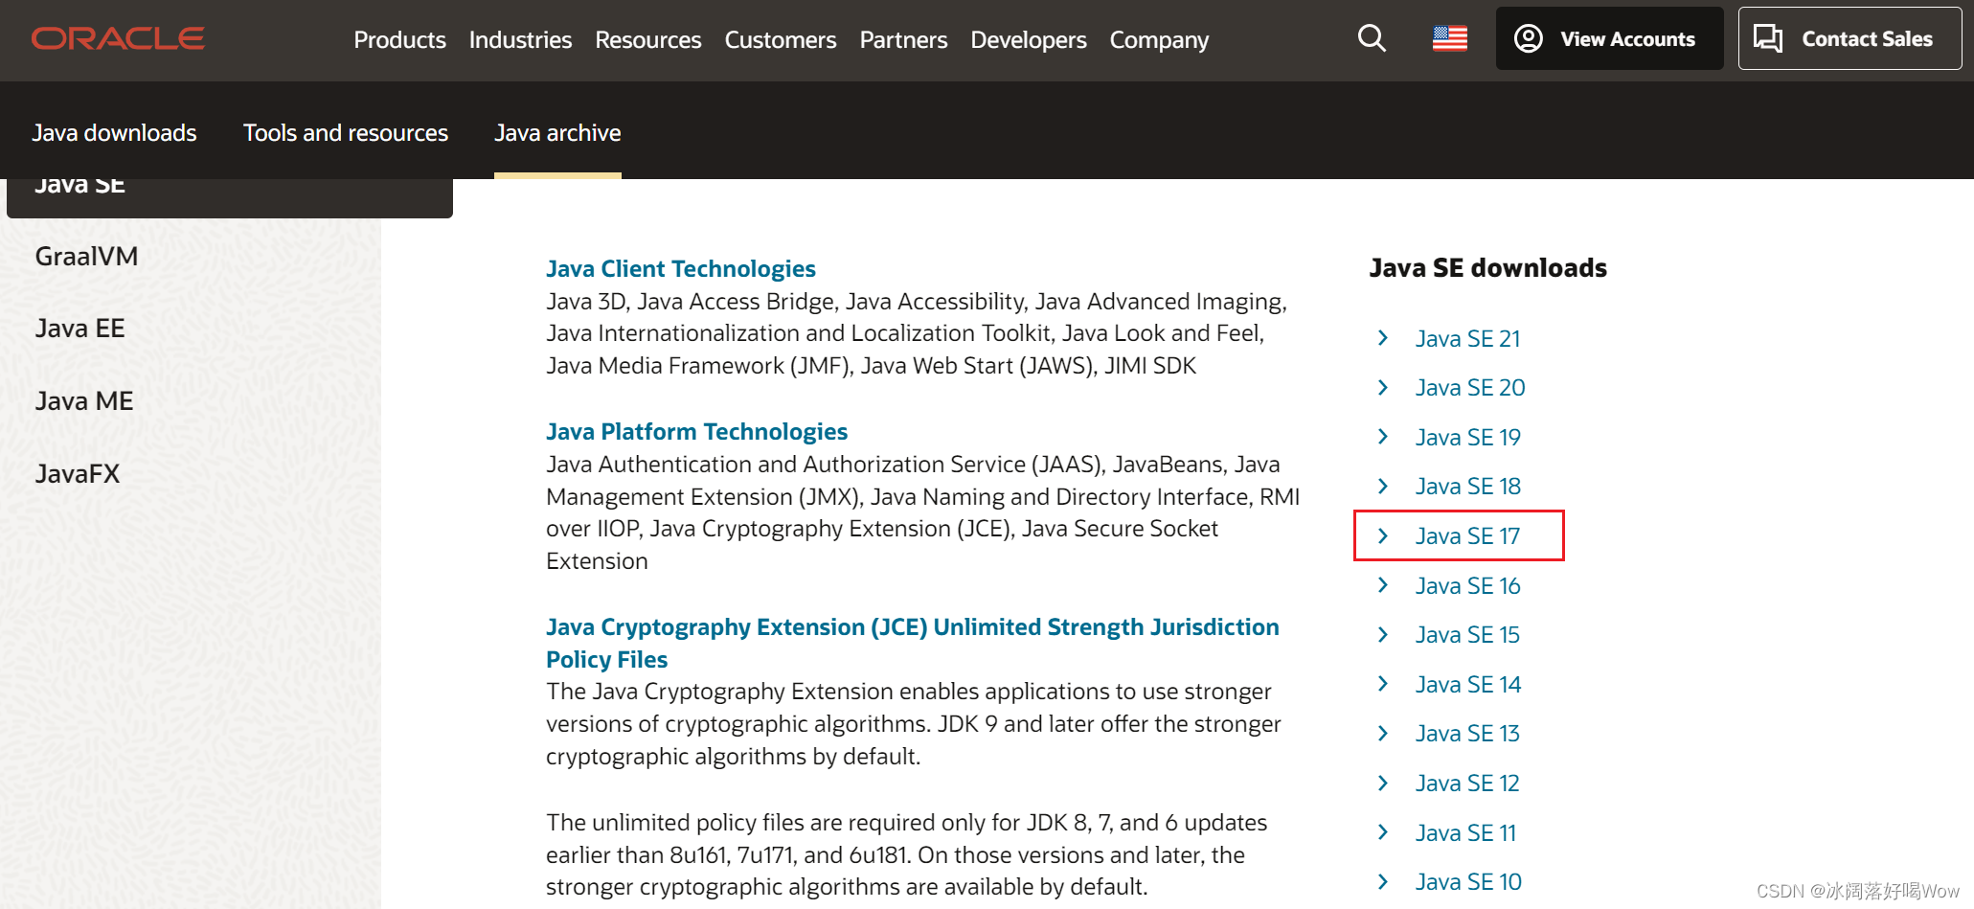Click the chevron beside Java SE 21
1974x909 pixels.
[1383, 337]
